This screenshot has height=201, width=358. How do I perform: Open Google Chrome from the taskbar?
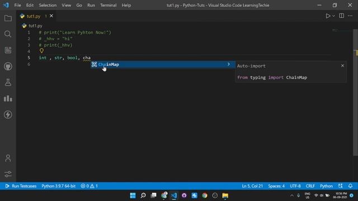point(205,195)
